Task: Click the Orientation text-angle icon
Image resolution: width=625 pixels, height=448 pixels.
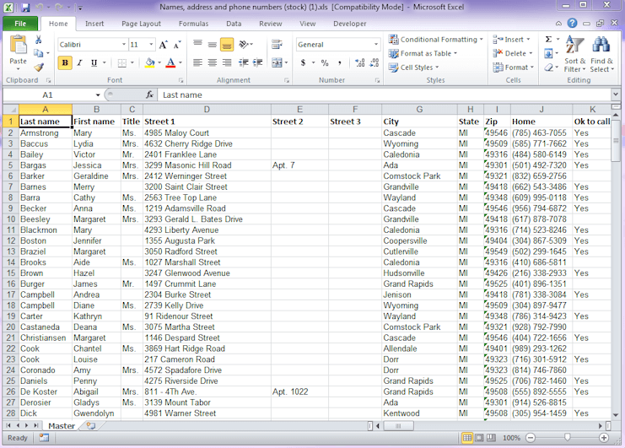Action: 243,44
